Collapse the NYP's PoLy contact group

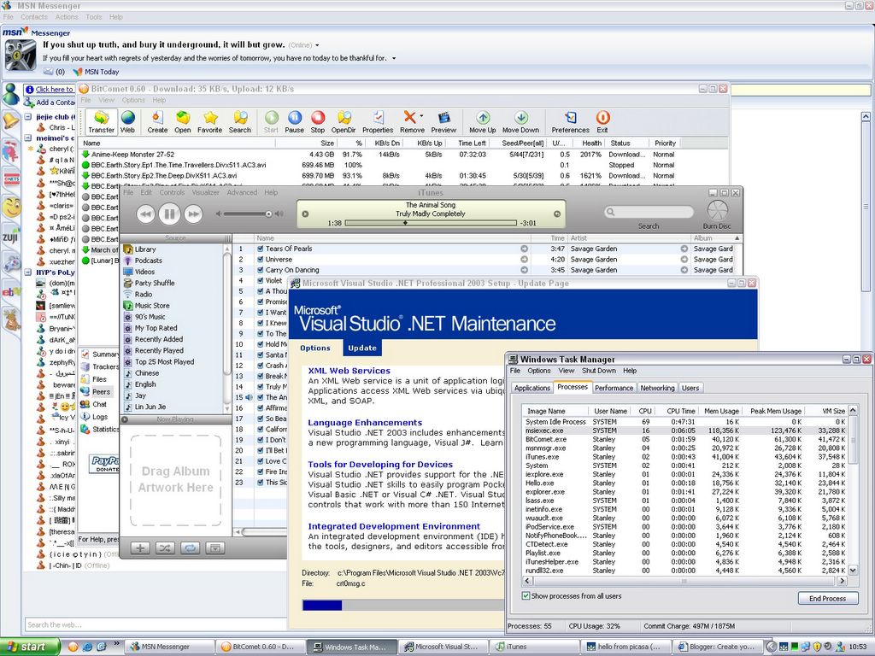[x=28, y=272]
